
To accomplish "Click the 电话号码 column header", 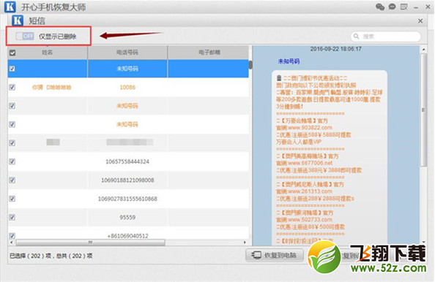I will [127, 53].
